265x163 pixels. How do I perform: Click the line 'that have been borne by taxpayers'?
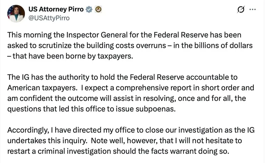(72, 55)
